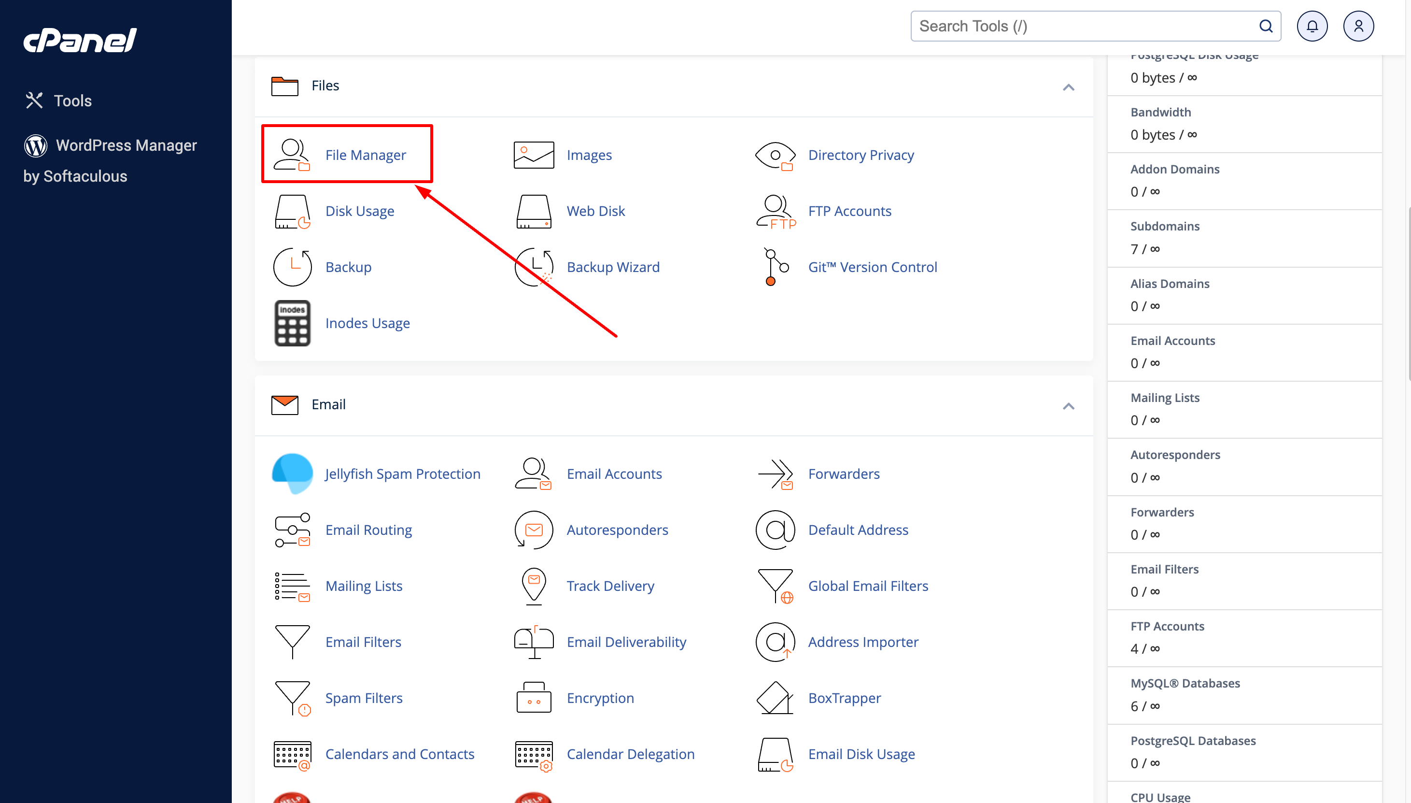1411x803 pixels.
Task: Open WordPress Manager by Softaculous
Action: tap(110, 160)
